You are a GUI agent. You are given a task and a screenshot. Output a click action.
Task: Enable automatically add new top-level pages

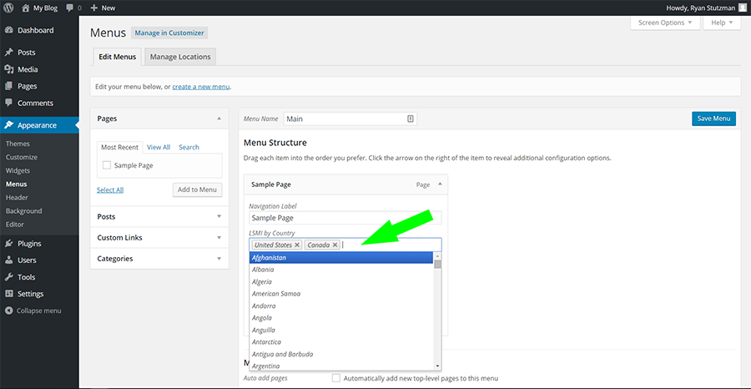point(336,378)
